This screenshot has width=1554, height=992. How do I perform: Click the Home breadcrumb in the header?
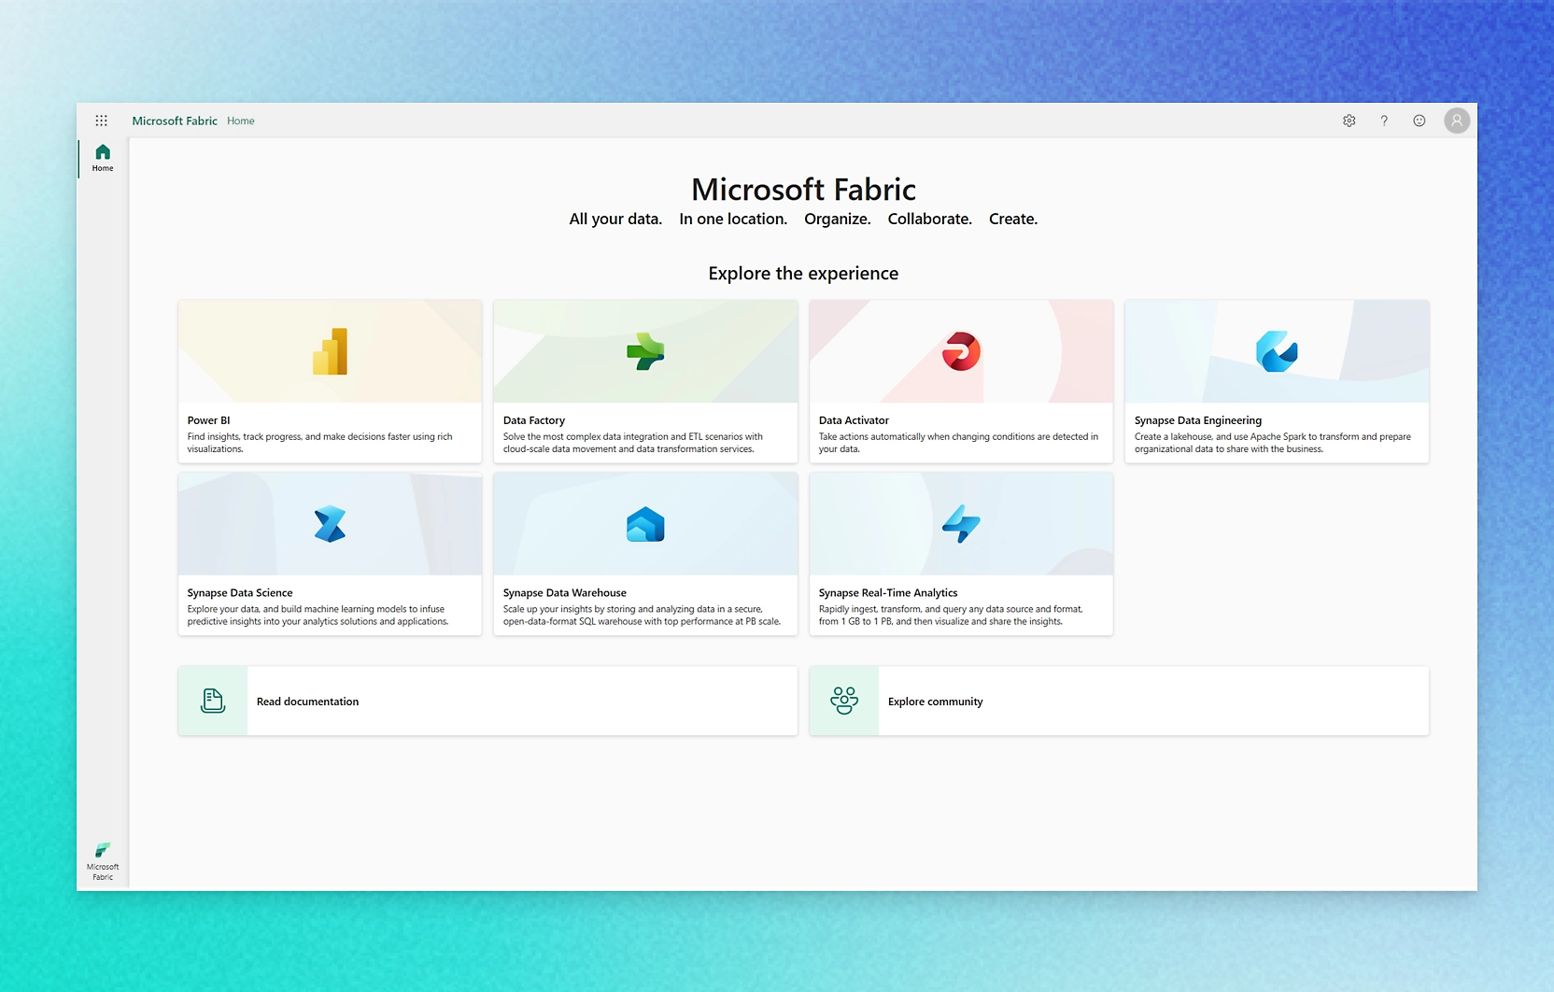click(x=241, y=120)
